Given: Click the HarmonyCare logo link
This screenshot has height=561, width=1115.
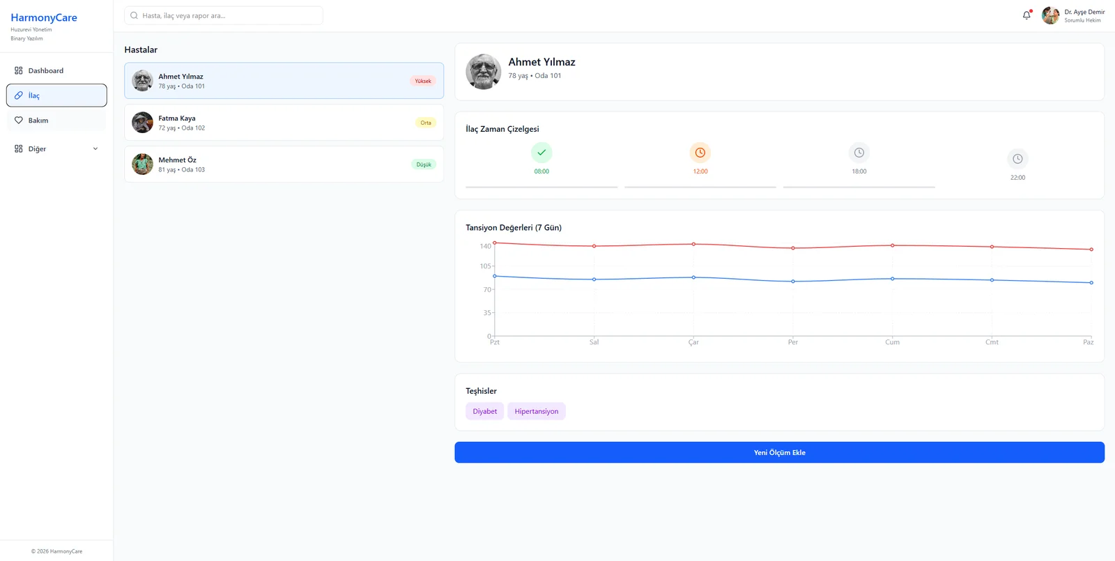Looking at the screenshot, I should (44, 18).
